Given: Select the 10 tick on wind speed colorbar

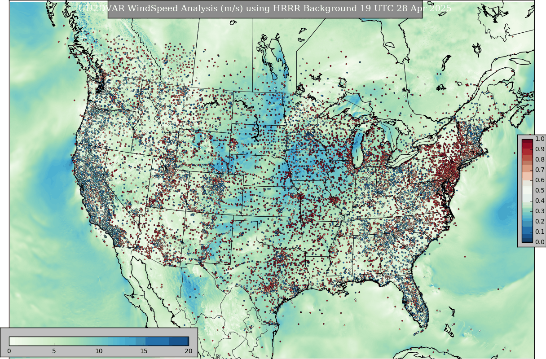Looking at the screenshot, I should tap(99, 351).
